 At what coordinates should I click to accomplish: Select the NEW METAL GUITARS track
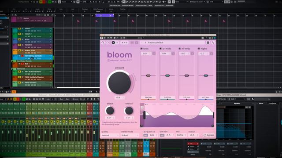click(x=32, y=57)
